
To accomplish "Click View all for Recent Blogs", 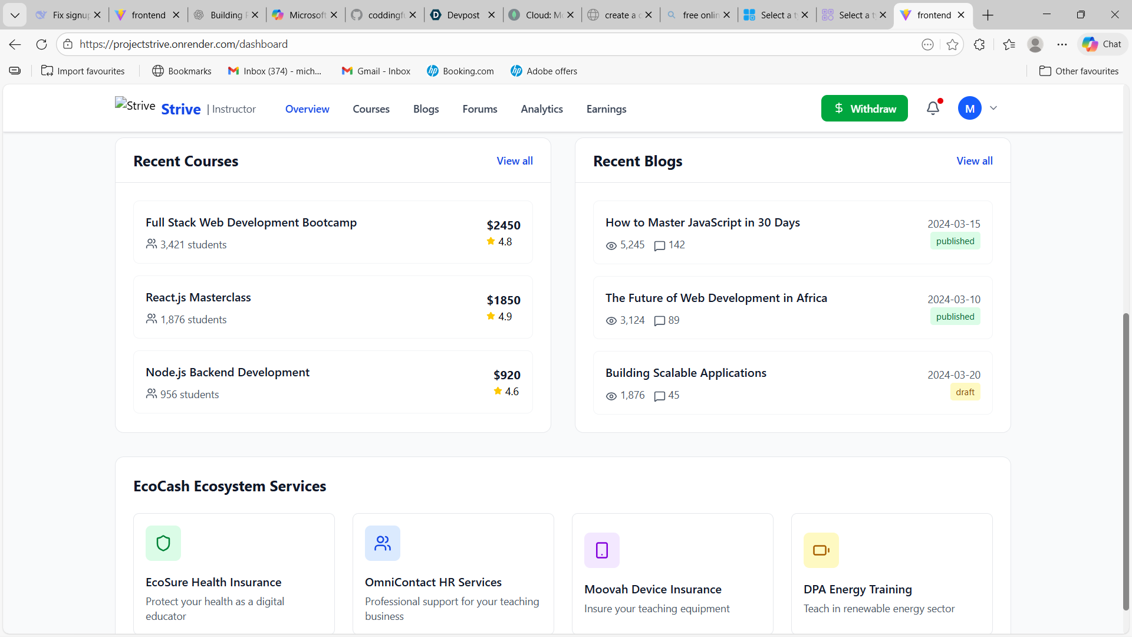I will point(975,161).
